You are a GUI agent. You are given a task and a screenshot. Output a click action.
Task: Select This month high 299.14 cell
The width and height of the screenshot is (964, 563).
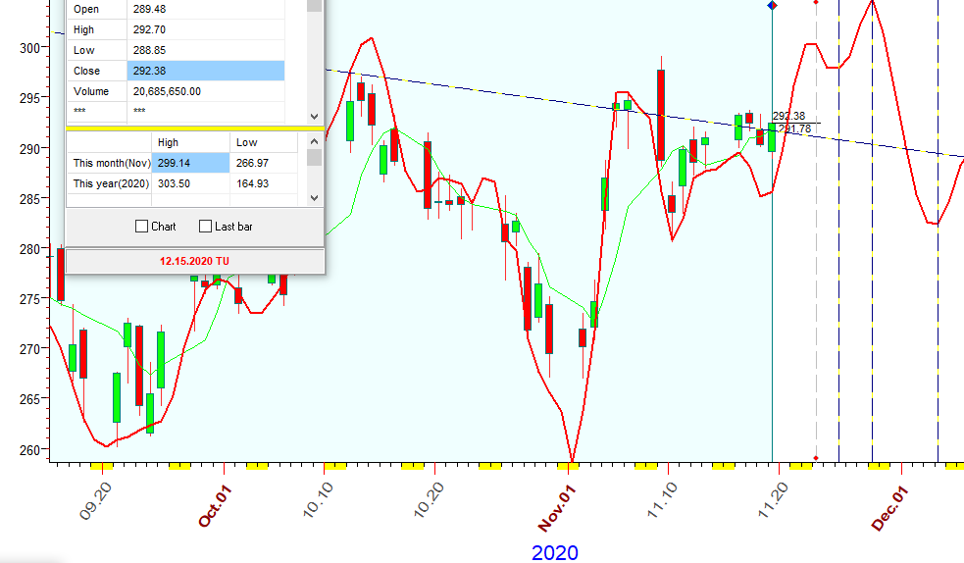[190, 163]
